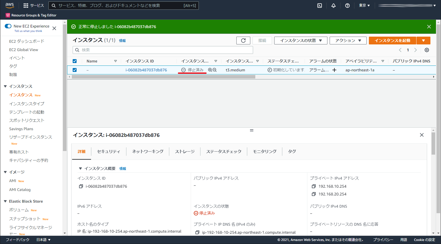Open the AWS CloudShell icon

(x=320, y=6)
